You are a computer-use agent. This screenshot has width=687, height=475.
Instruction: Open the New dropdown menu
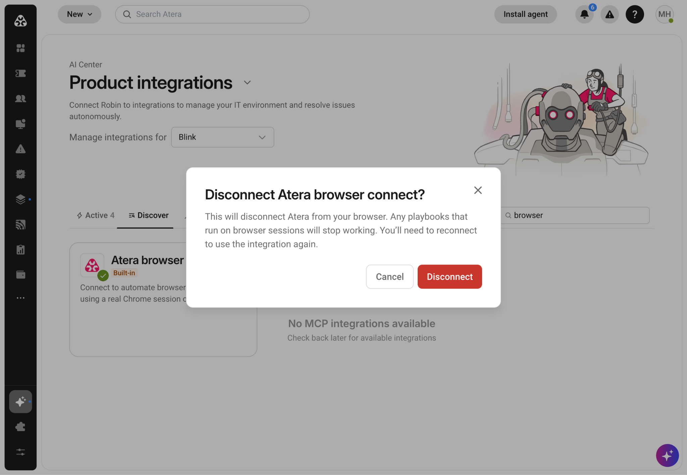tap(80, 14)
